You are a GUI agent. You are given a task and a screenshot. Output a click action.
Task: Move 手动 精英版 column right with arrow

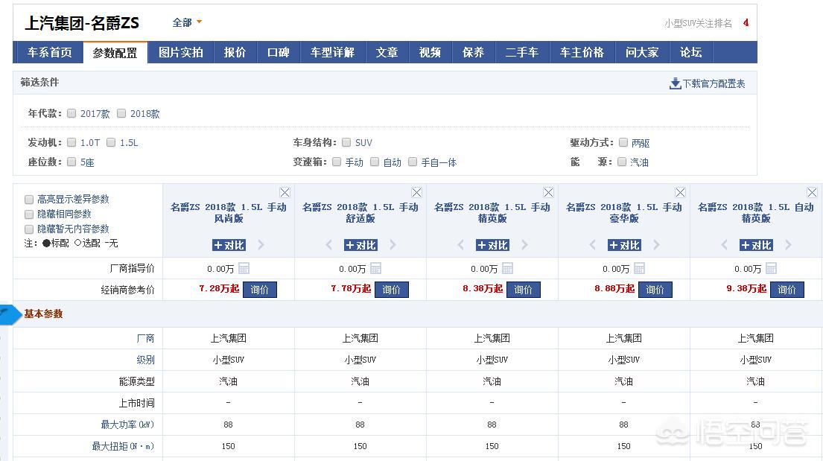524,245
